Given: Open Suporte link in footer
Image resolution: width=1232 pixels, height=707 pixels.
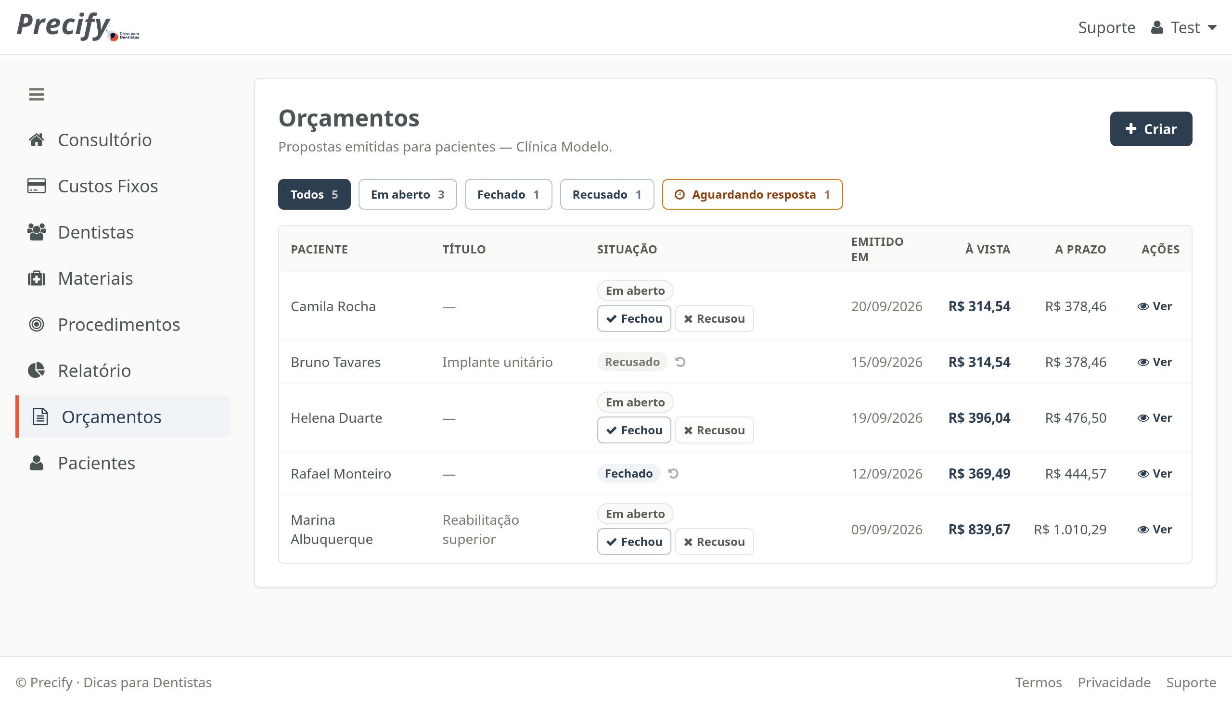Looking at the screenshot, I should point(1191,682).
